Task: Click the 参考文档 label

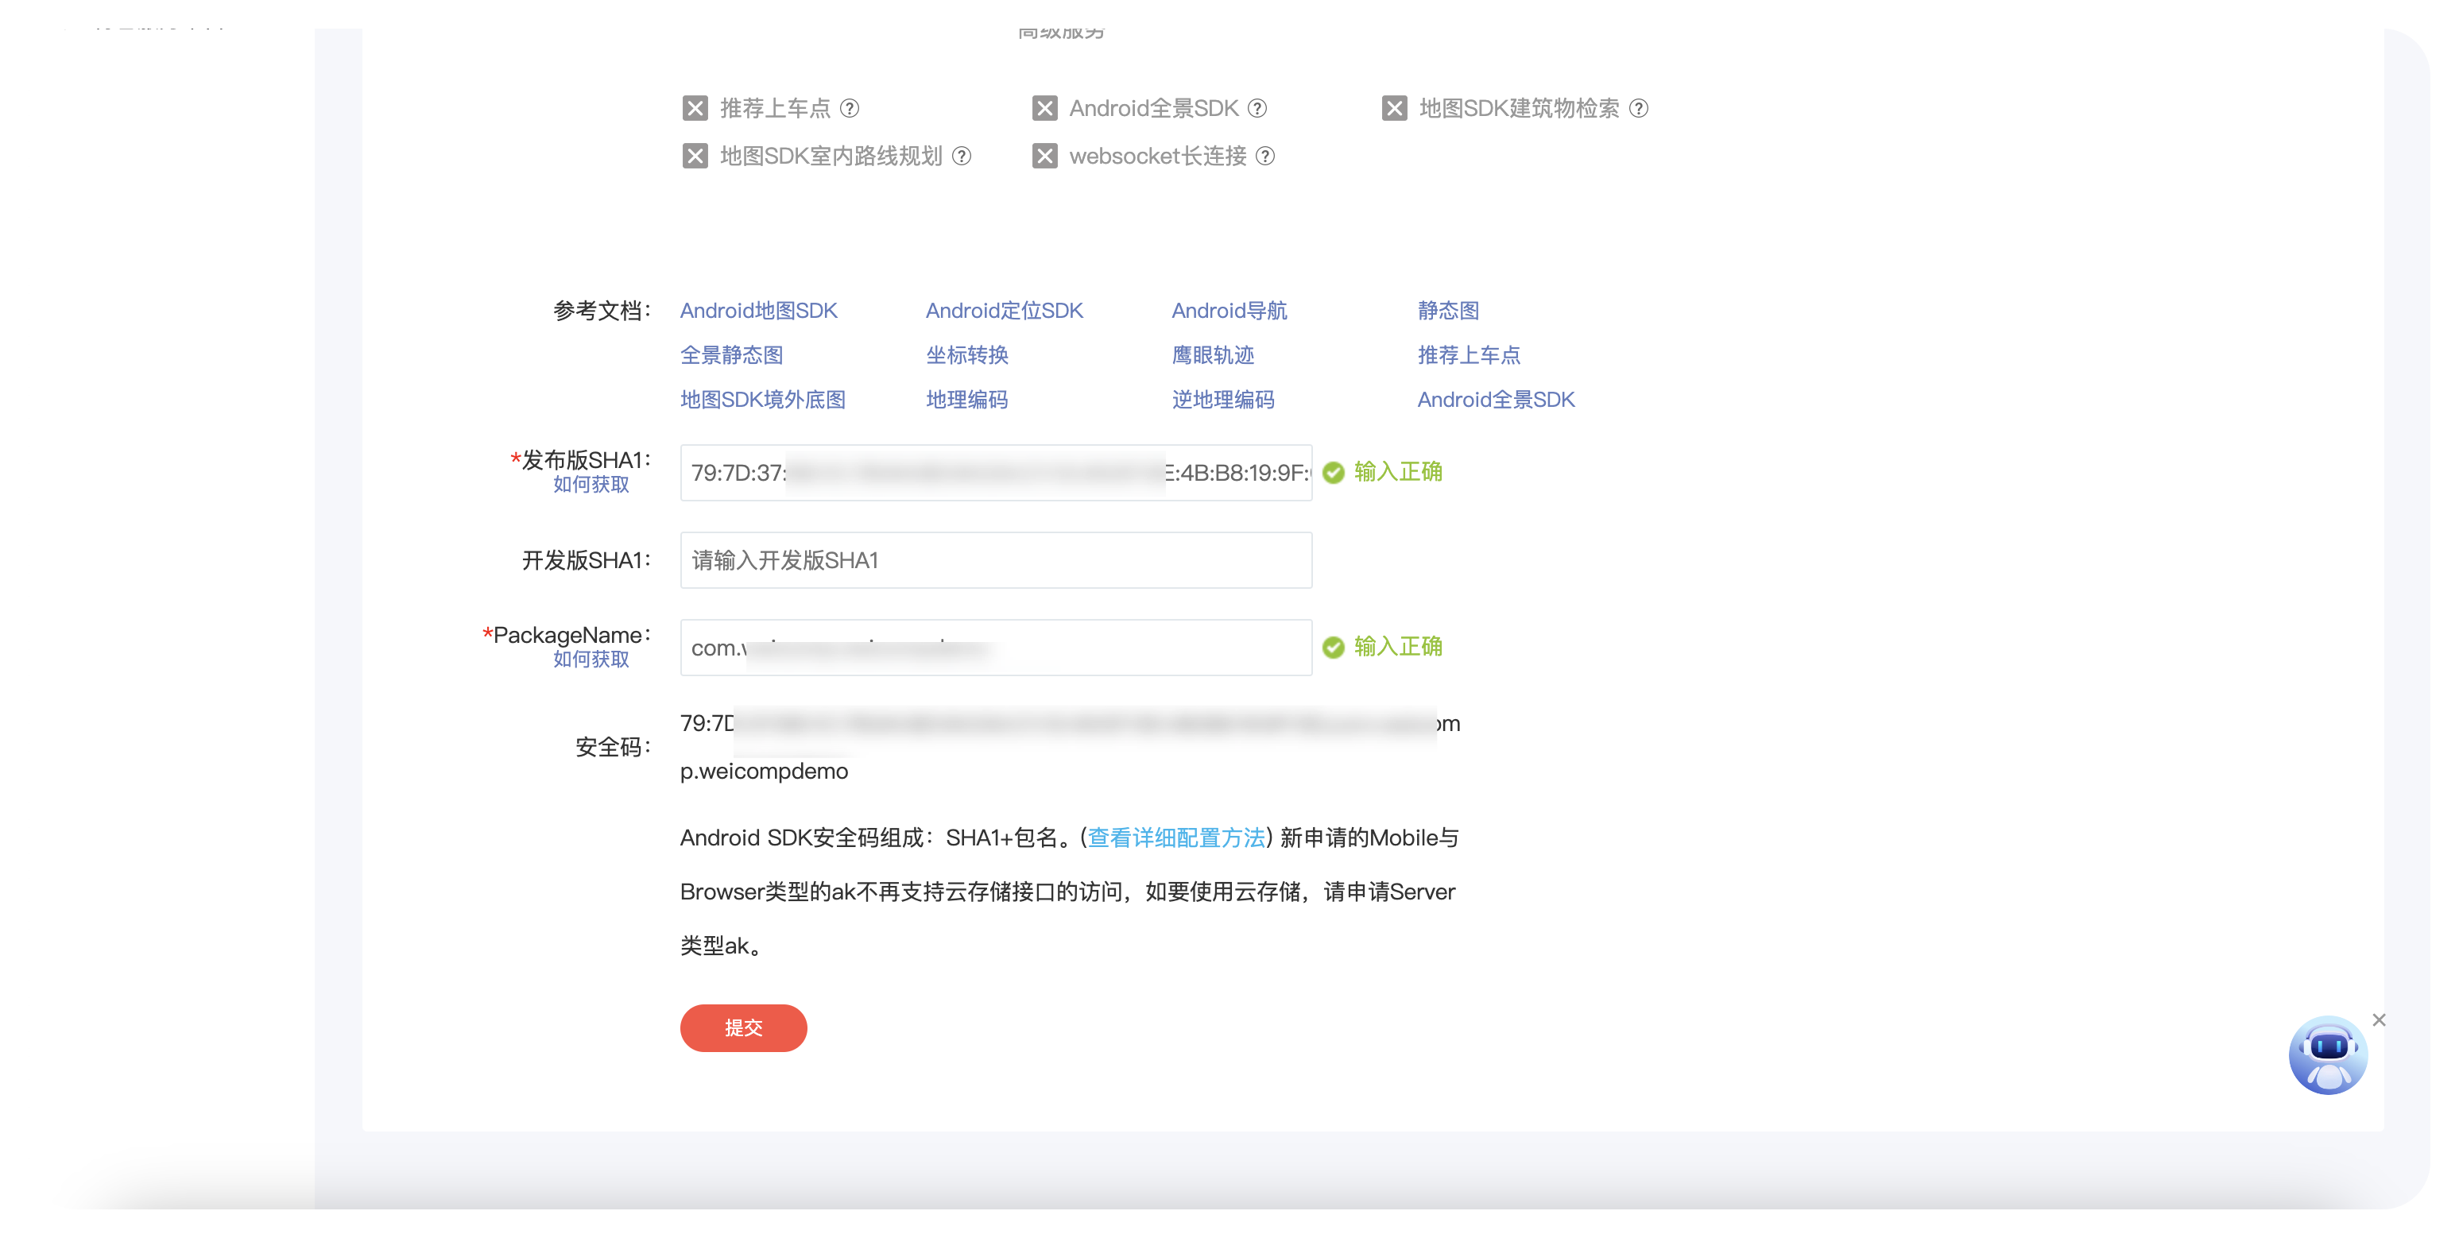Action: (x=602, y=310)
